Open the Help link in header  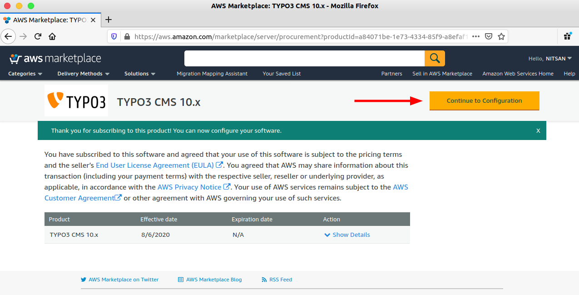point(569,74)
